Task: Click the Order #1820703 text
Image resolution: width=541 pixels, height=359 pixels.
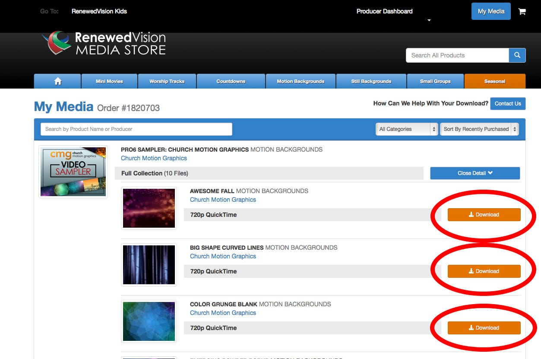Action: (x=128, y=108)
